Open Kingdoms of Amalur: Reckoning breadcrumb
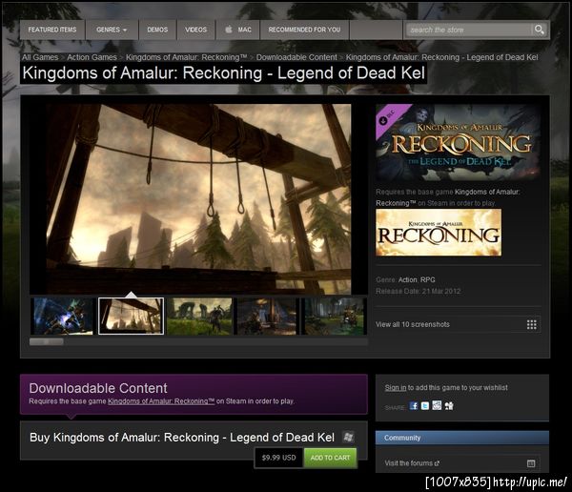Screen dimensions: 572x492 pos(187,57)
